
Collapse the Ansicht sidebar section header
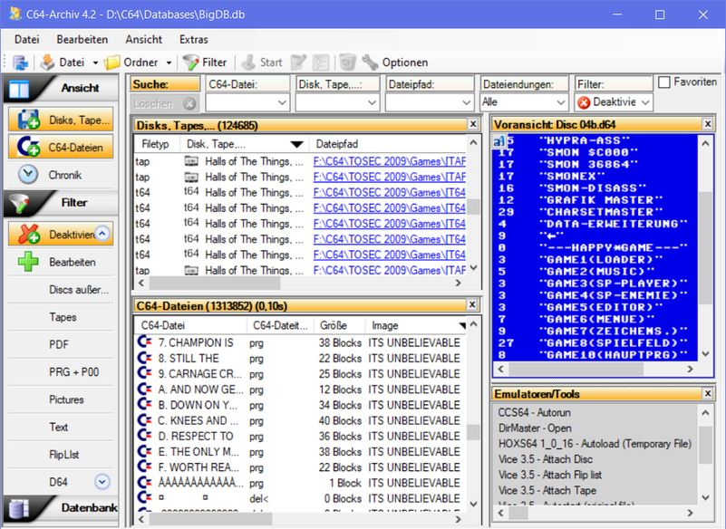pos(61,88)
